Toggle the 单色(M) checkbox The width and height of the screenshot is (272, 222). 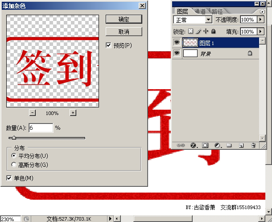(x=9, y=178)
